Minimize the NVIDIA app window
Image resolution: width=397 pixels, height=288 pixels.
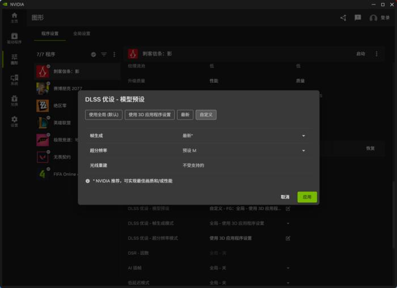tap(373, 5)
